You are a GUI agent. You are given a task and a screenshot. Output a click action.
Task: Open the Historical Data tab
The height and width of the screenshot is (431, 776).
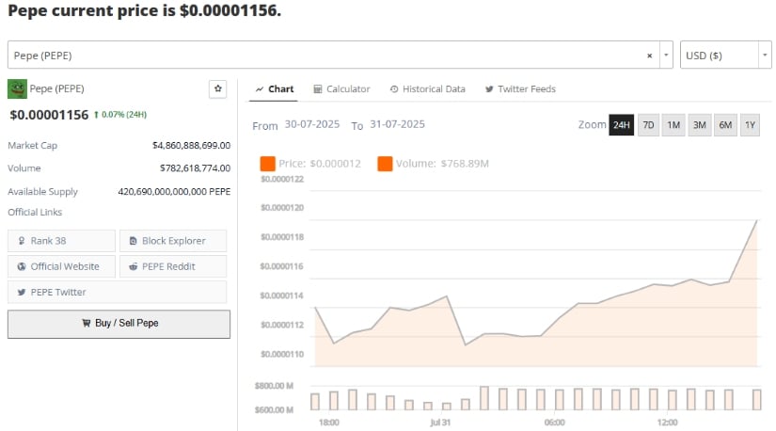[428, 89]
